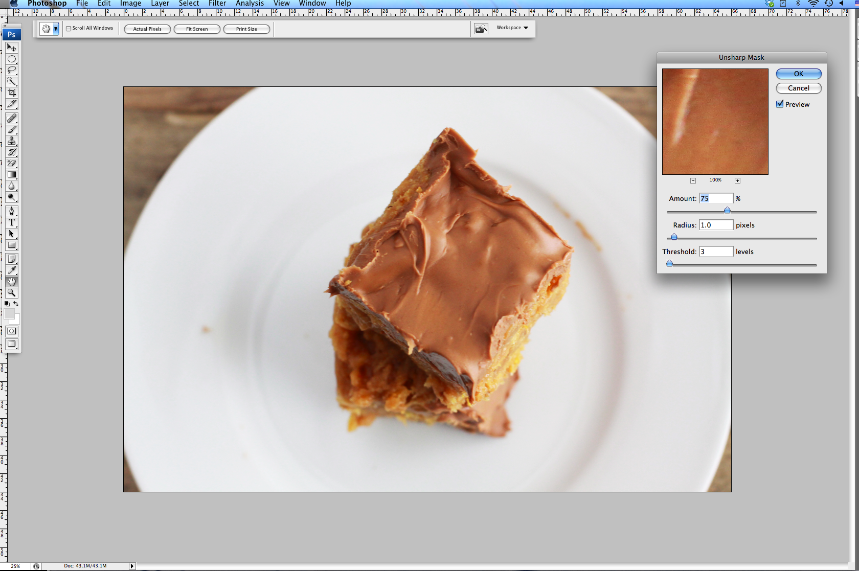
Task: Select the Gradient tool
Action: 12,174
